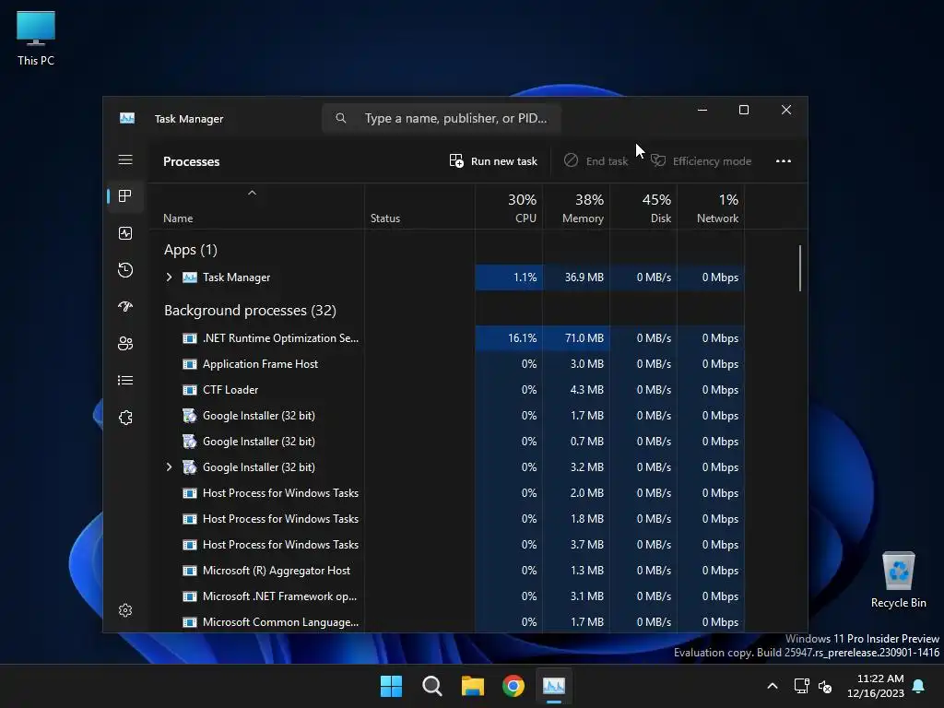
Task: Select Microsoft .NET Framework op... process
Action: point(446,596)
